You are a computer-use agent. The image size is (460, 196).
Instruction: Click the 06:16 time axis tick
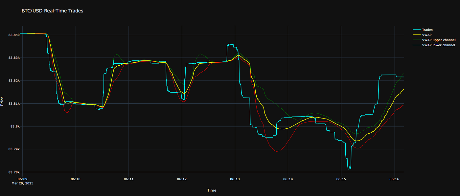394,179
